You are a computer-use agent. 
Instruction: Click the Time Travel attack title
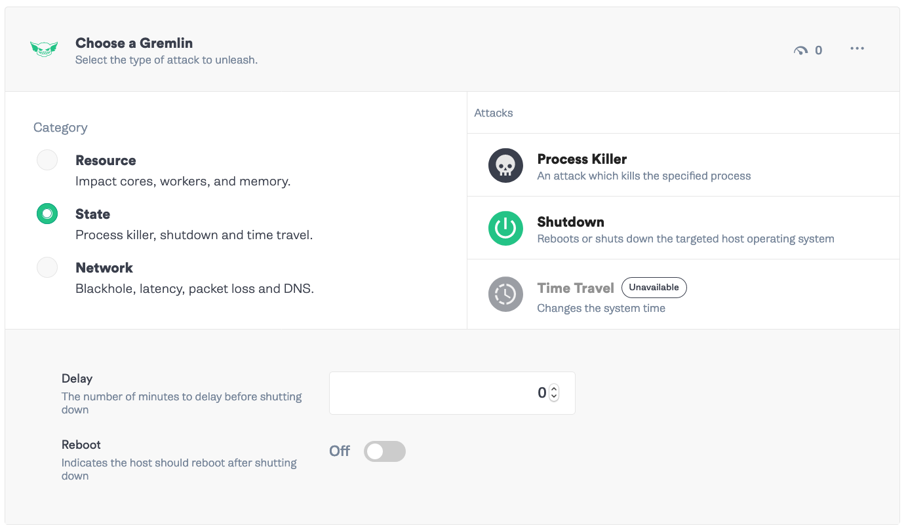(x=576, y=288)
